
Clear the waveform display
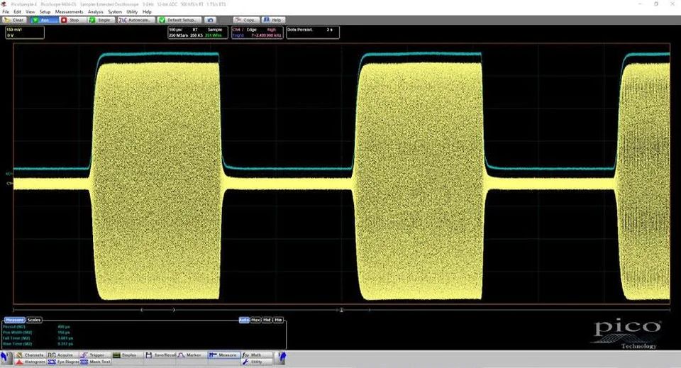tap(15, 20)
